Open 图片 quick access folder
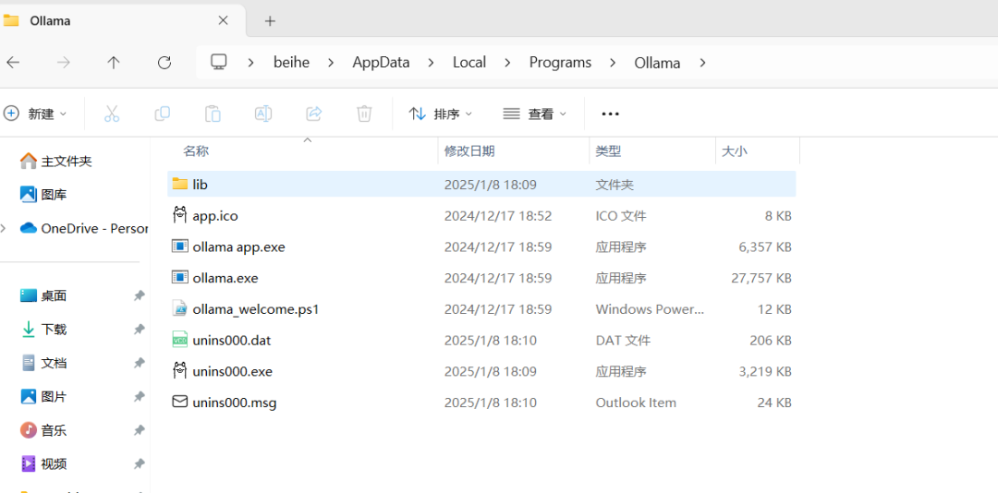Image resolution: width=998 pixels, height=493 pixels. (x=43, y=397)
